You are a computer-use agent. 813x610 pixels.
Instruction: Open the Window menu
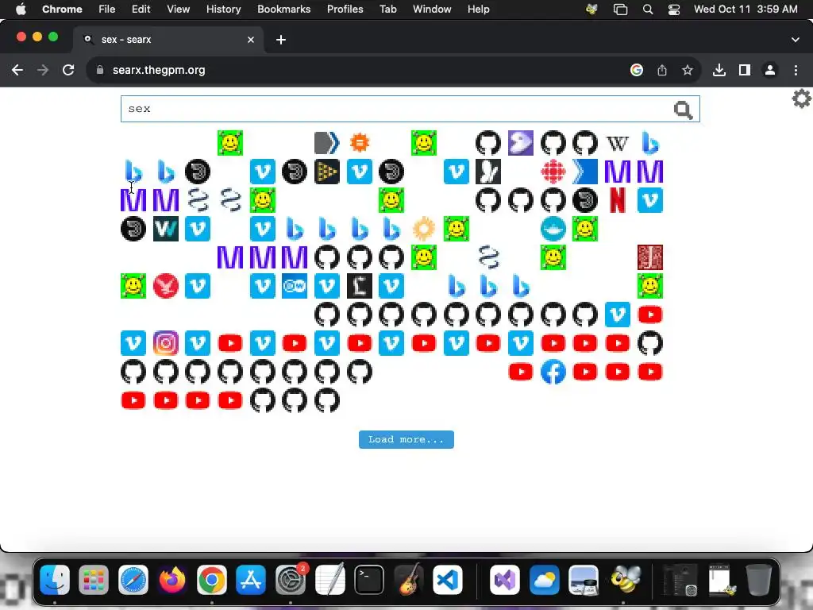click(432, 10)
